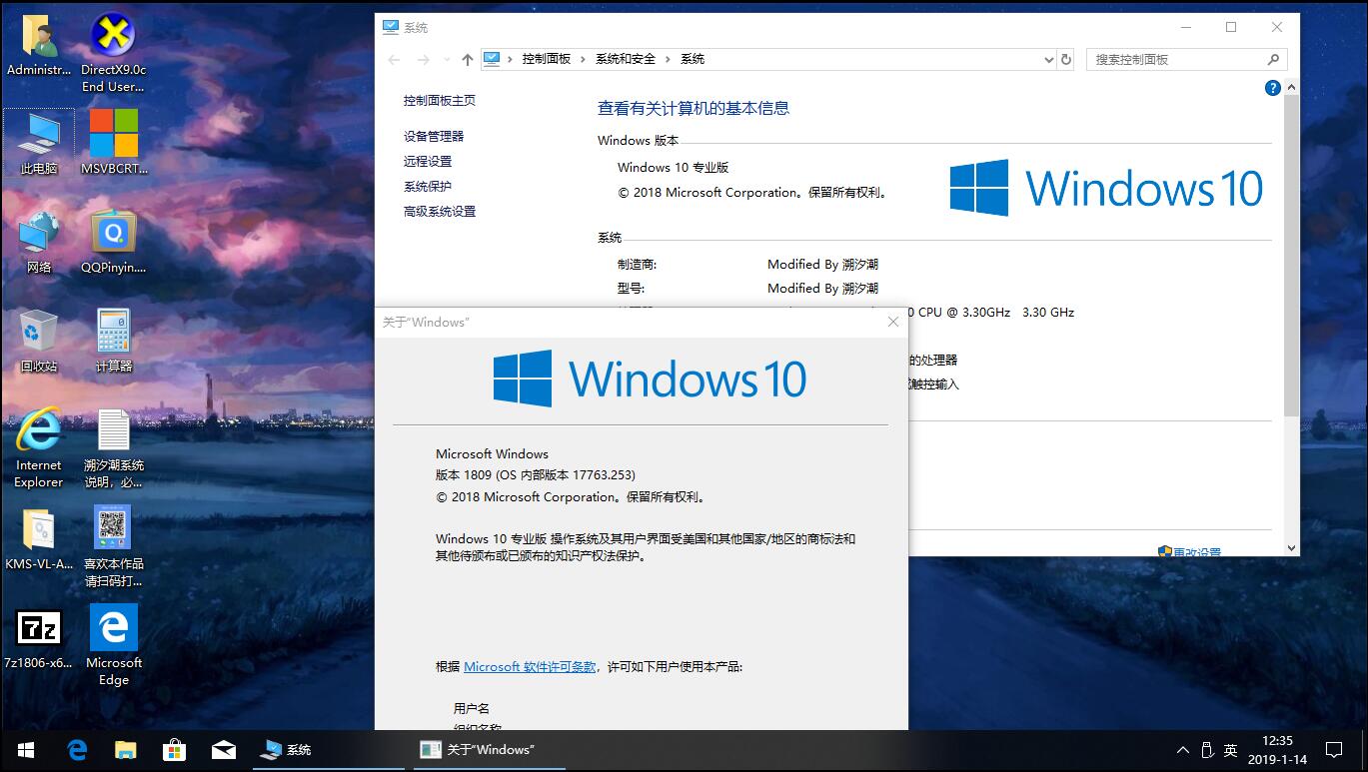Show hidden system tray icons
Screen dimensions: 1368x772
click(x=1182, y=750)
